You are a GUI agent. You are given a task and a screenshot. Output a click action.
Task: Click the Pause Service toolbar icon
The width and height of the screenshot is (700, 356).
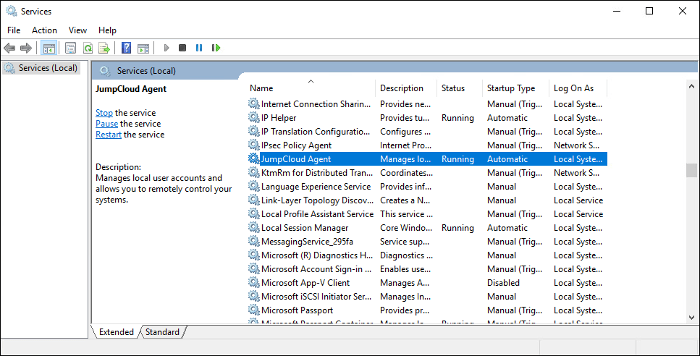[x=199, y=48]
